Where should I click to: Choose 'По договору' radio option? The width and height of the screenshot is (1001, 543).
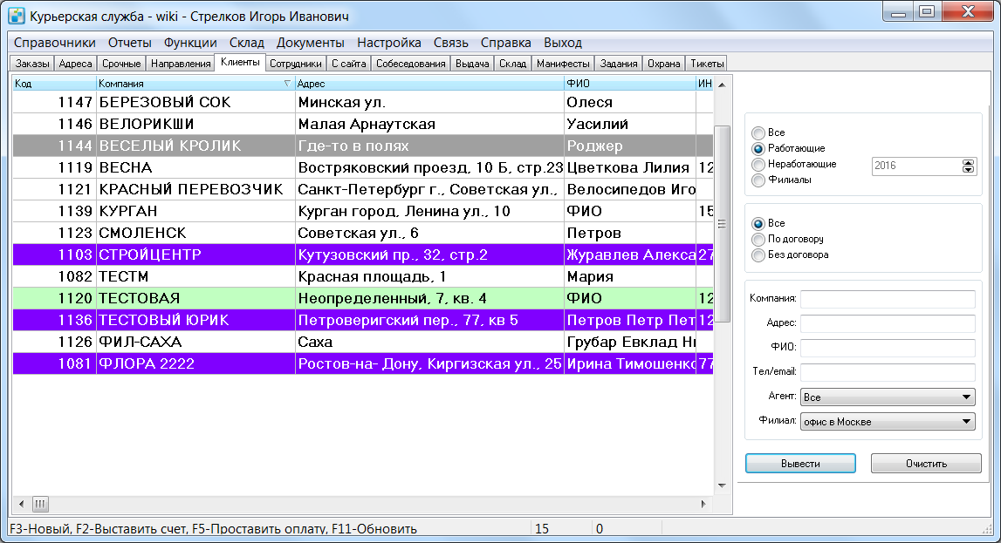(758, 239)
